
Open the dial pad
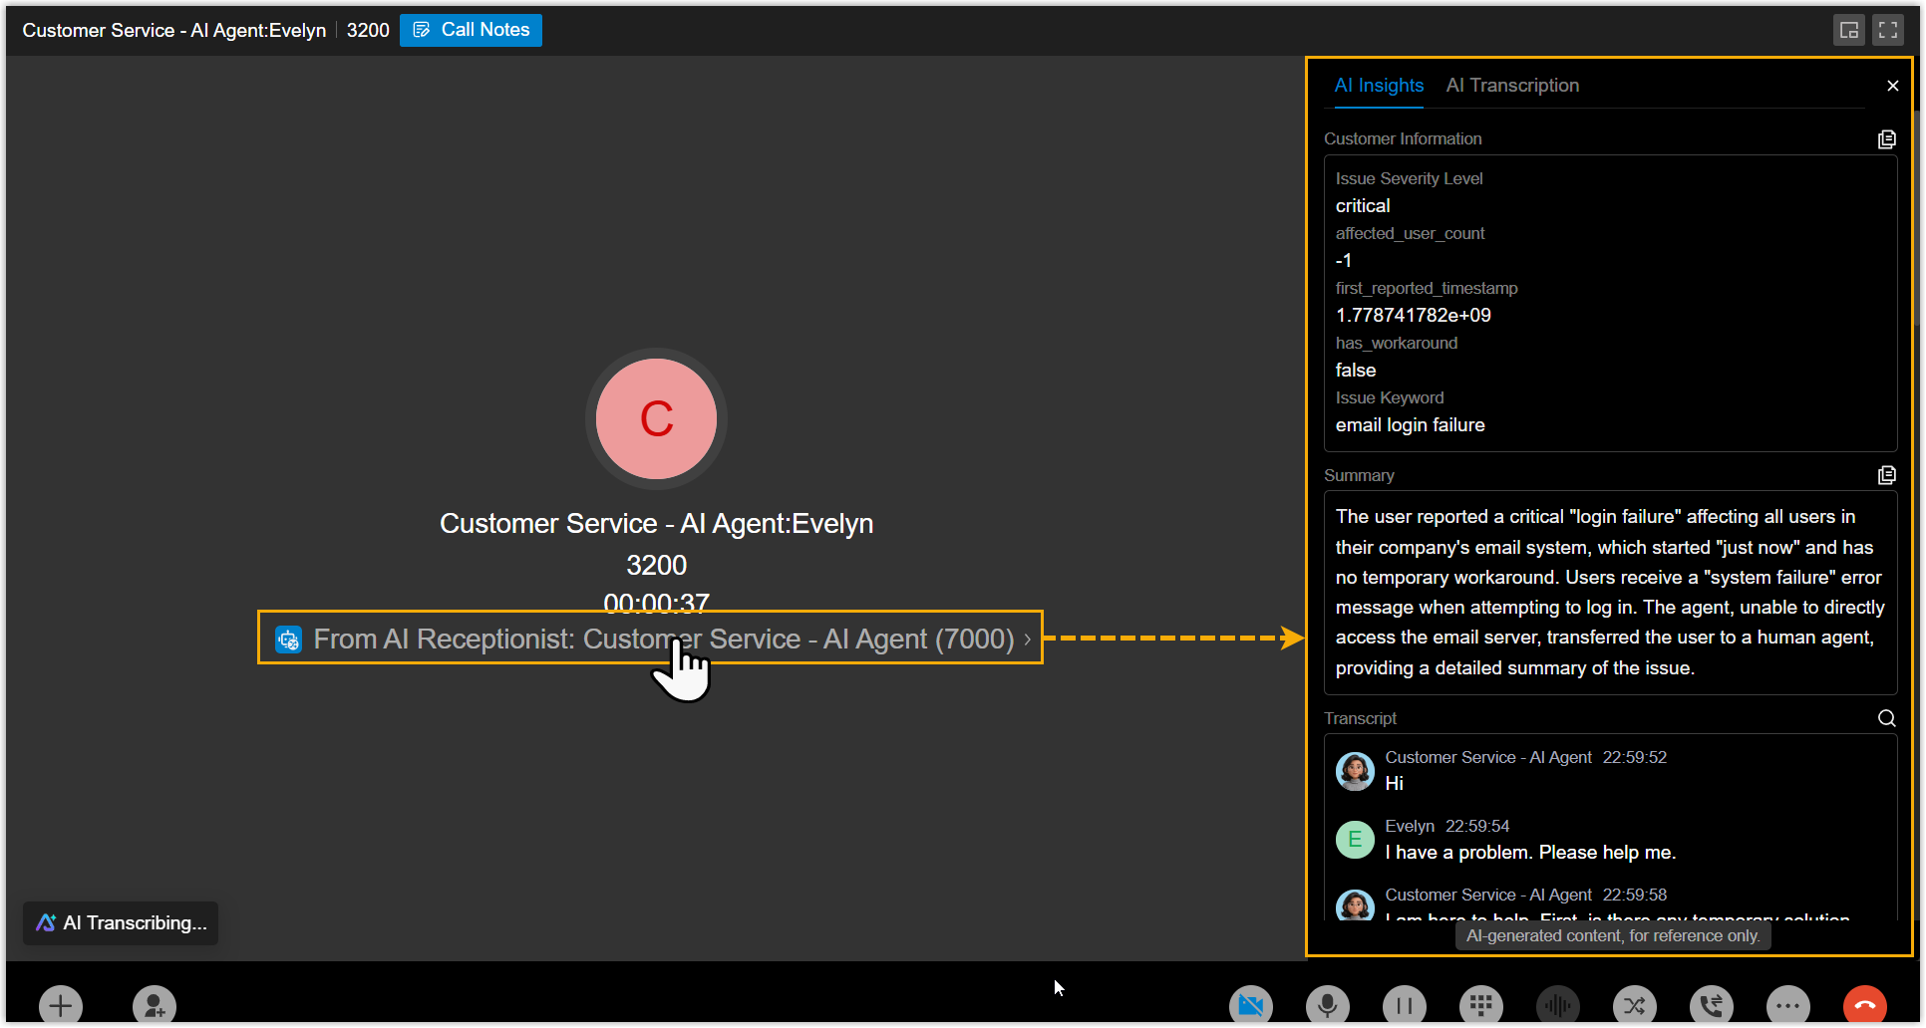pyautogui.click(x=1481, y=1006)
